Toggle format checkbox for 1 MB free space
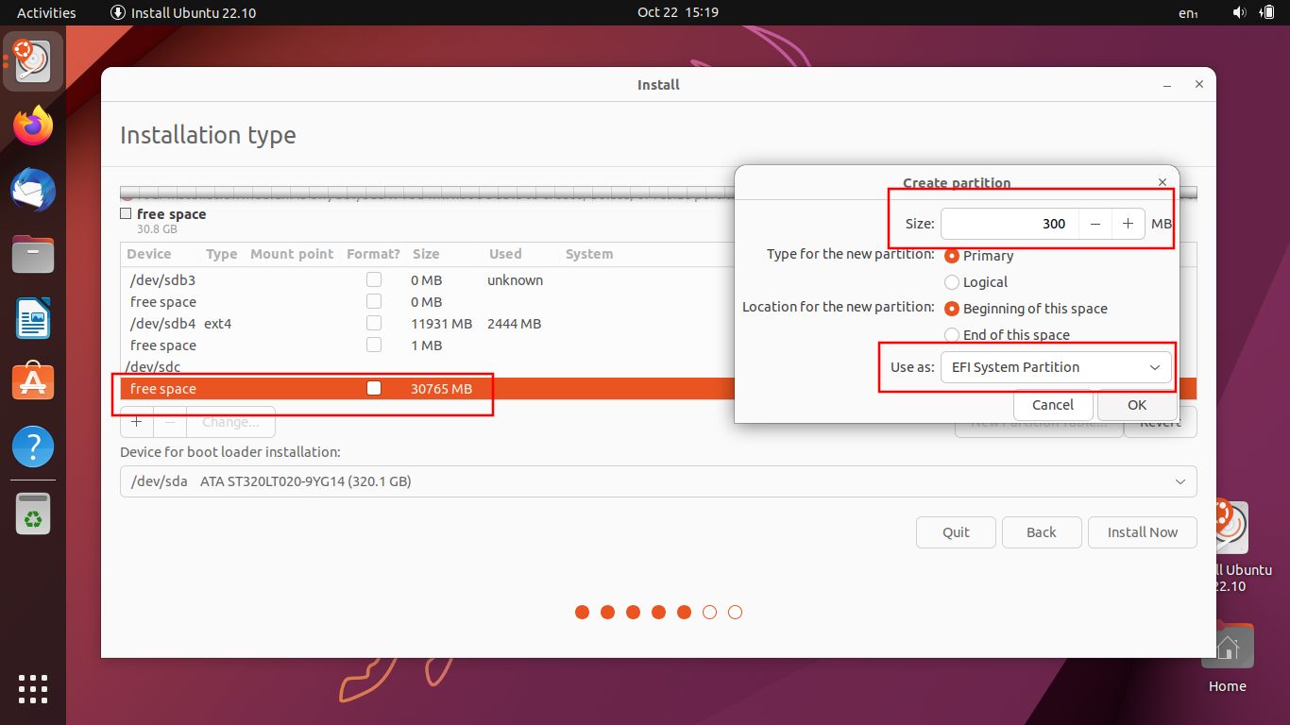Screen dimensions: 1290x725 pos(374,345)
